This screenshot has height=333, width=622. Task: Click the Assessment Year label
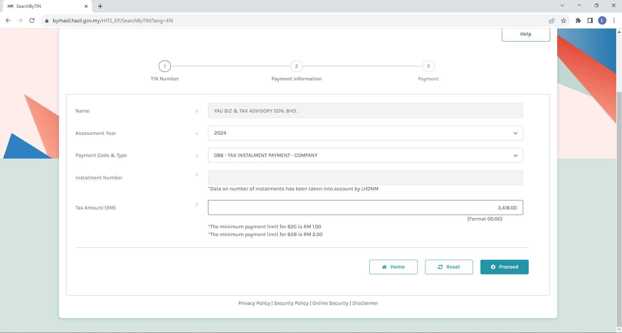(x=96, y=133)
